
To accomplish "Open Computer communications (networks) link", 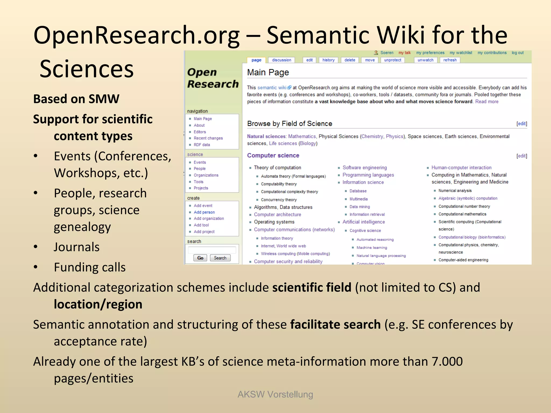I will coord(294,230).
